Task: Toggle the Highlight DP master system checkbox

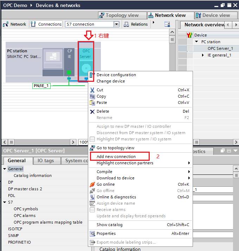Action: coord(92,139)
